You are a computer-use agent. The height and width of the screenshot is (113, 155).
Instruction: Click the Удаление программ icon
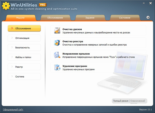(x=57, y=67)
